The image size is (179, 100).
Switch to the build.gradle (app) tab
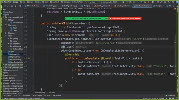click(x=69, y=6)
